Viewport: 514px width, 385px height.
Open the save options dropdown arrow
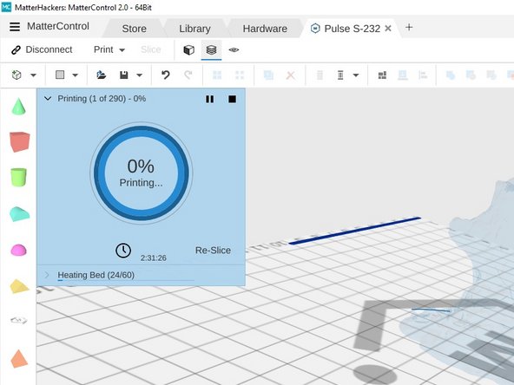[x=139, y=75]
